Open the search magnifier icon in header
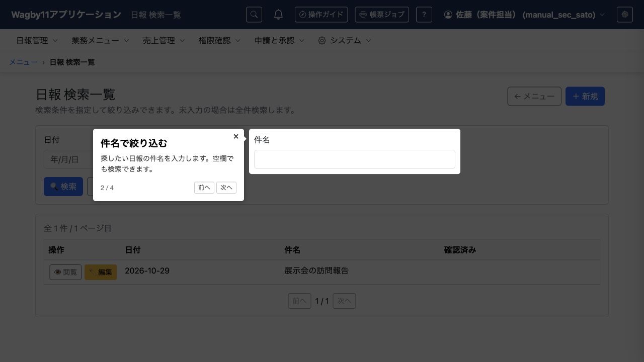The image size is (644, 362). point(254,15)
